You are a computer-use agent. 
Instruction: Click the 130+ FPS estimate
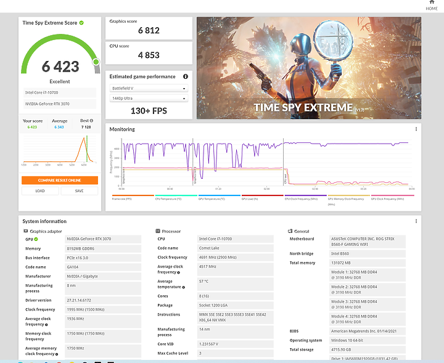pyautogui.click(x=149, y=111)
